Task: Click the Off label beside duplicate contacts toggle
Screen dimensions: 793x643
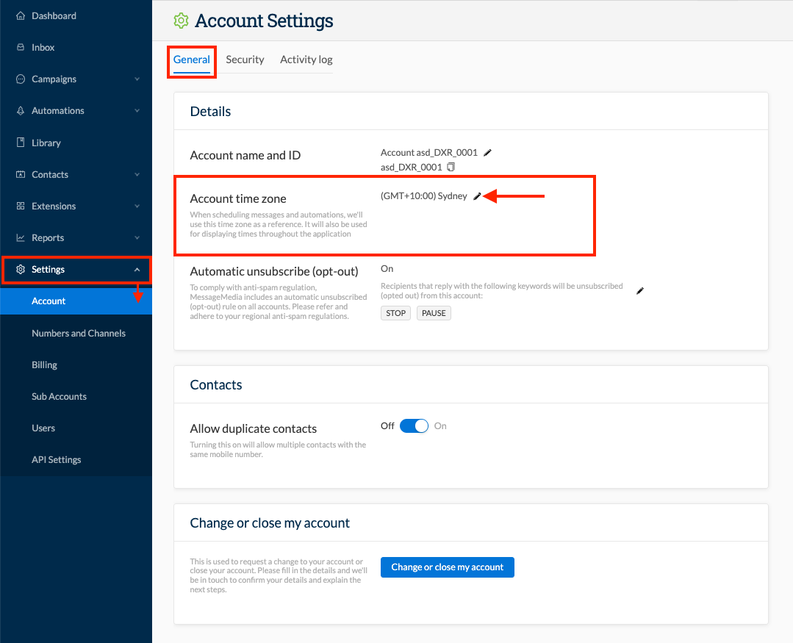Action: (x=387, y=426)
